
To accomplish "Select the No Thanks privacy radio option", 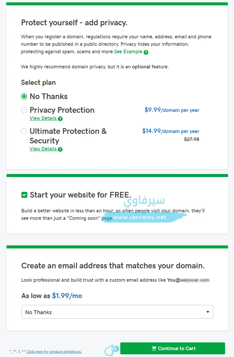I will point(24,96).
